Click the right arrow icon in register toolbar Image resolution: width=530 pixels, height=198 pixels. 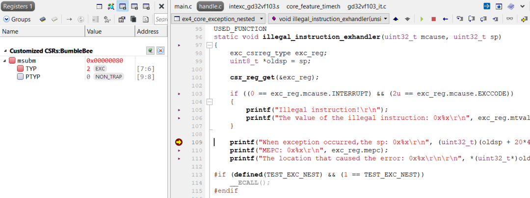(x=69, y=19)
